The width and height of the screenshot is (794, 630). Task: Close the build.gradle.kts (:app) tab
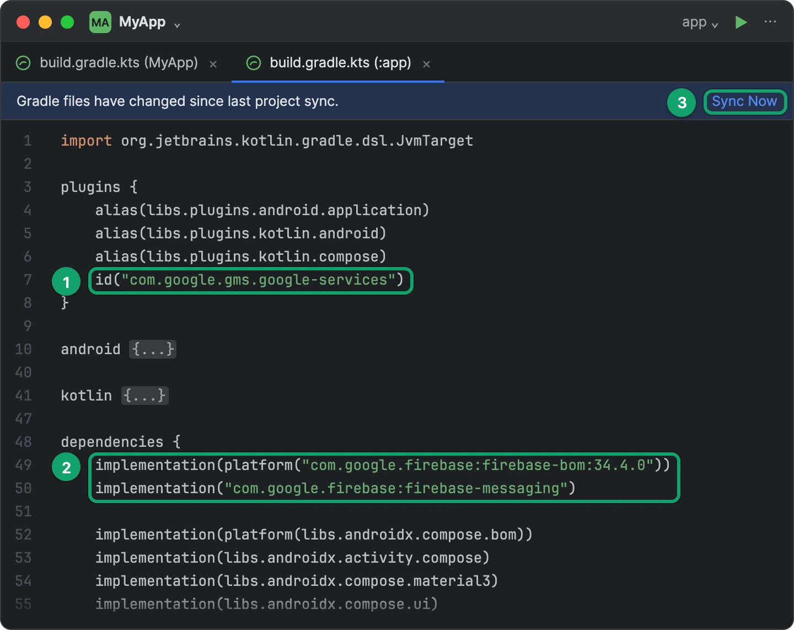click(x=427, y=64)
